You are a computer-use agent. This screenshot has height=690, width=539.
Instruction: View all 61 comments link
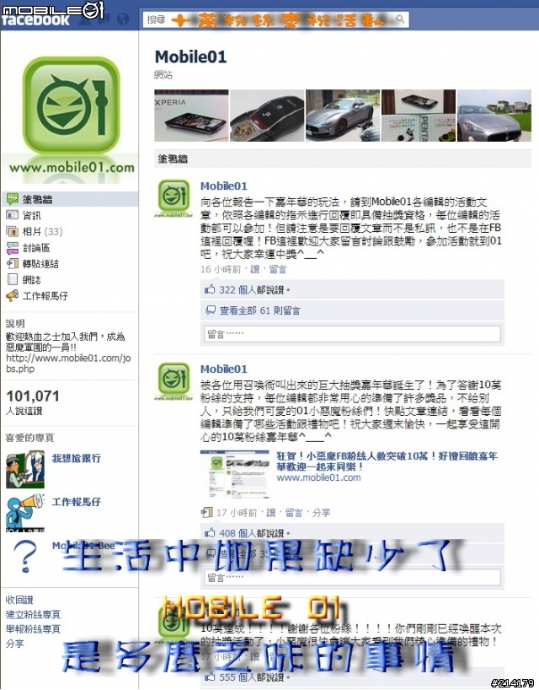(x=259, y=310)
